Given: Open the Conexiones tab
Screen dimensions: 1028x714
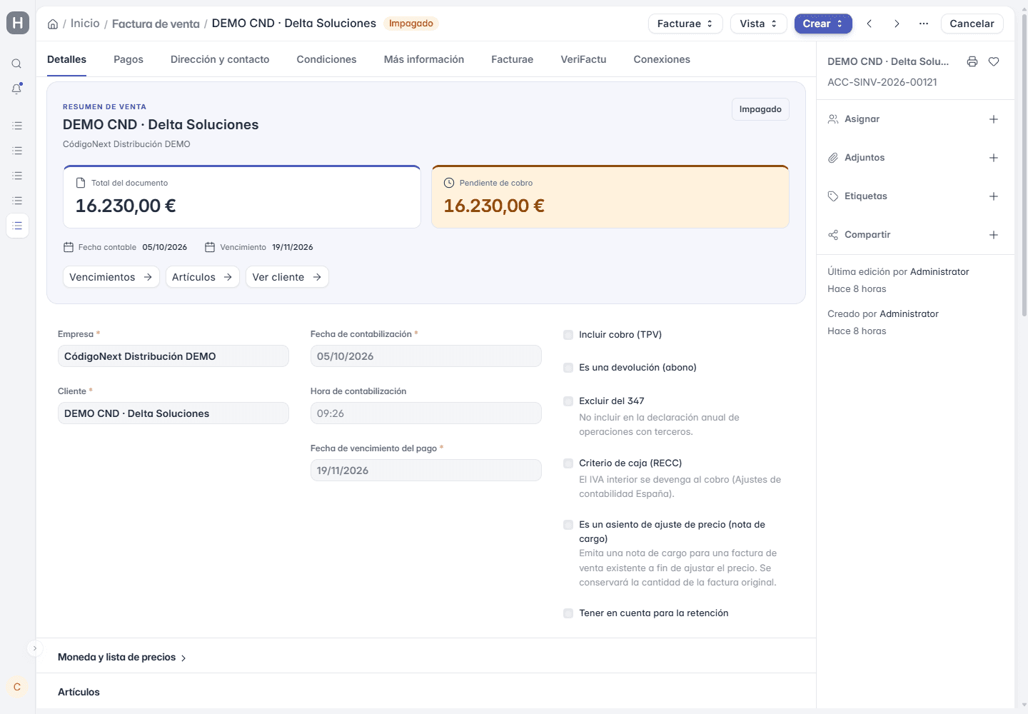Looking at the screenshot, I should tap(662, 59).
